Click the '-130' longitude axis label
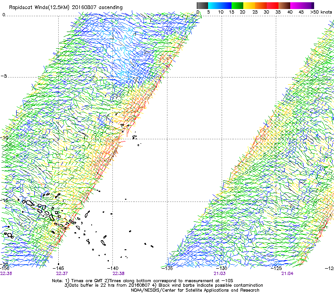334x293 pixels. (x=222, y=268)
